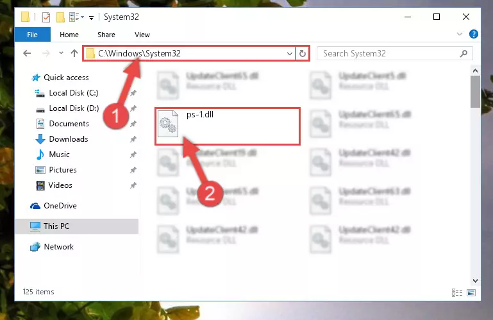
Task: Select OneDrive in the navigation pane
Action: click(x=60, y=206)
